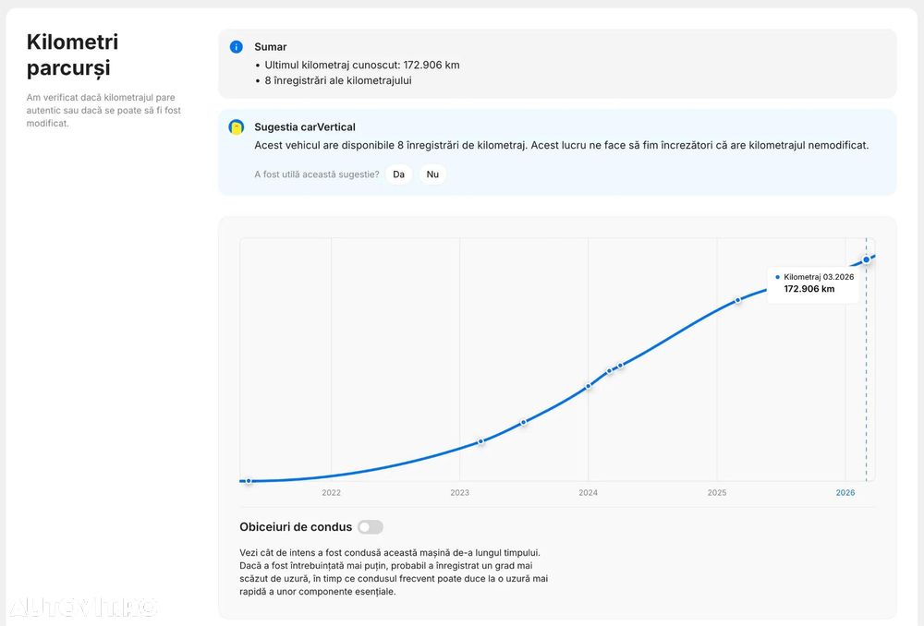The height and width of the screenshot is (626, 924).
Task: Select the mileage data point near 2025
Action: tap(737, 300)
